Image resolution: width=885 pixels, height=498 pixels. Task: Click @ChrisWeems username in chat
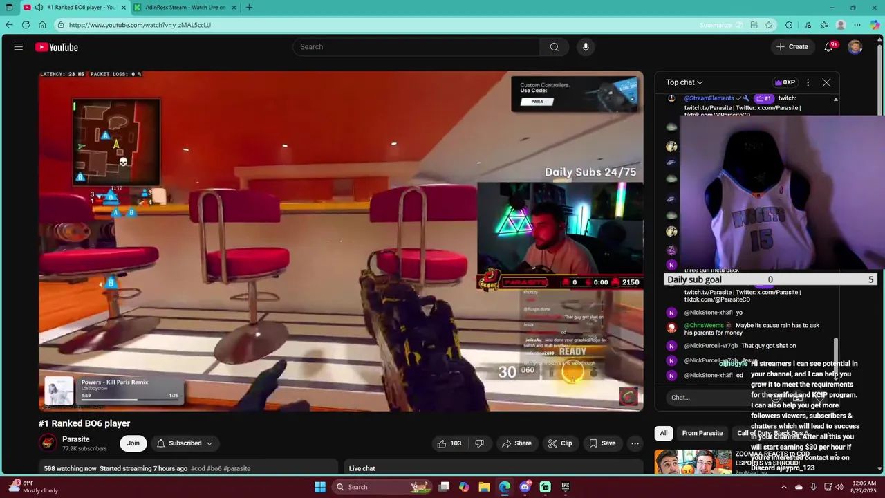click(704, 325)
